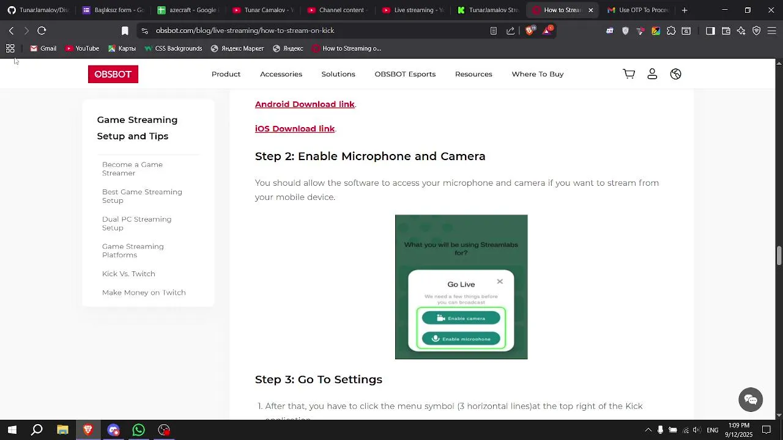Viewport: 783px width, 440px height.
Task: Open the Gmail bookmark
Action: (x=43, y=48)
